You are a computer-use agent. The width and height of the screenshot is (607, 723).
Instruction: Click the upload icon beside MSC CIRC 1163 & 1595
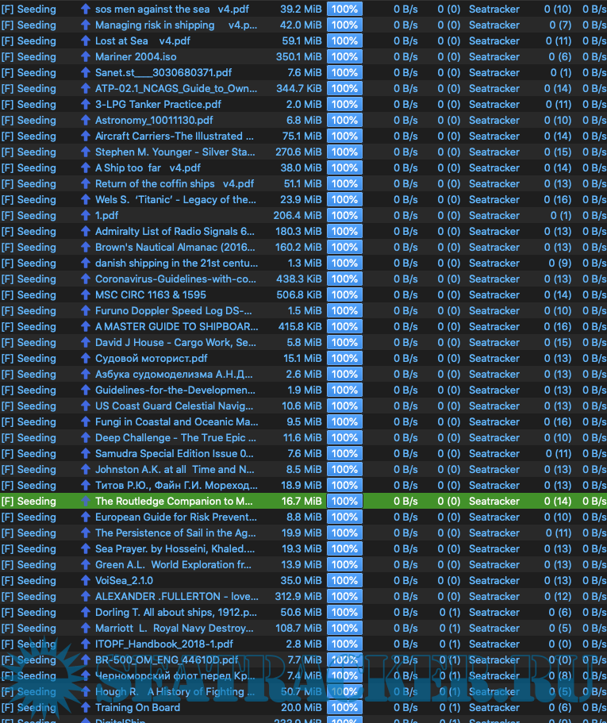(x=86, y=295)
